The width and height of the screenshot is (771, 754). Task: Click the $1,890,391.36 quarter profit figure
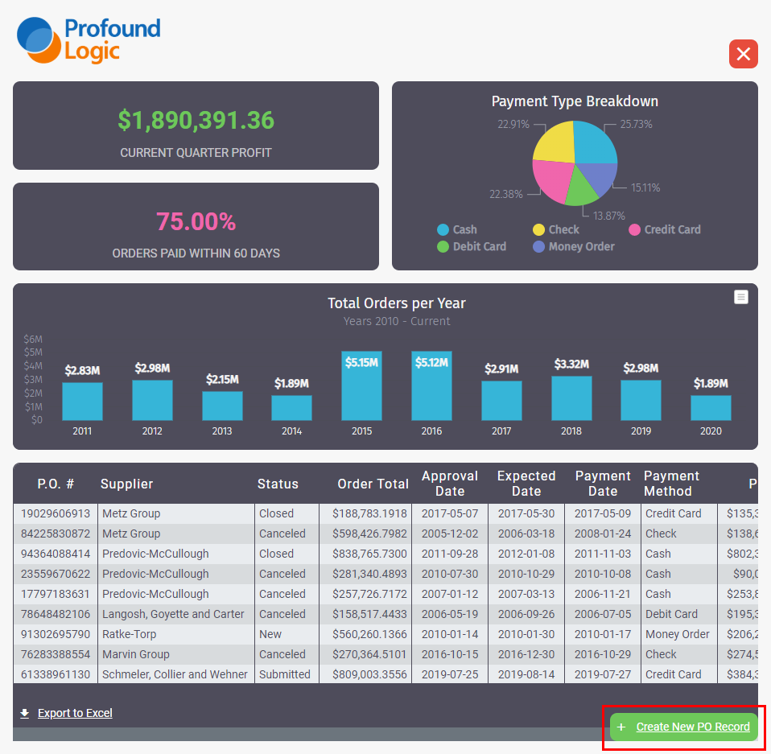click(196, 121)
